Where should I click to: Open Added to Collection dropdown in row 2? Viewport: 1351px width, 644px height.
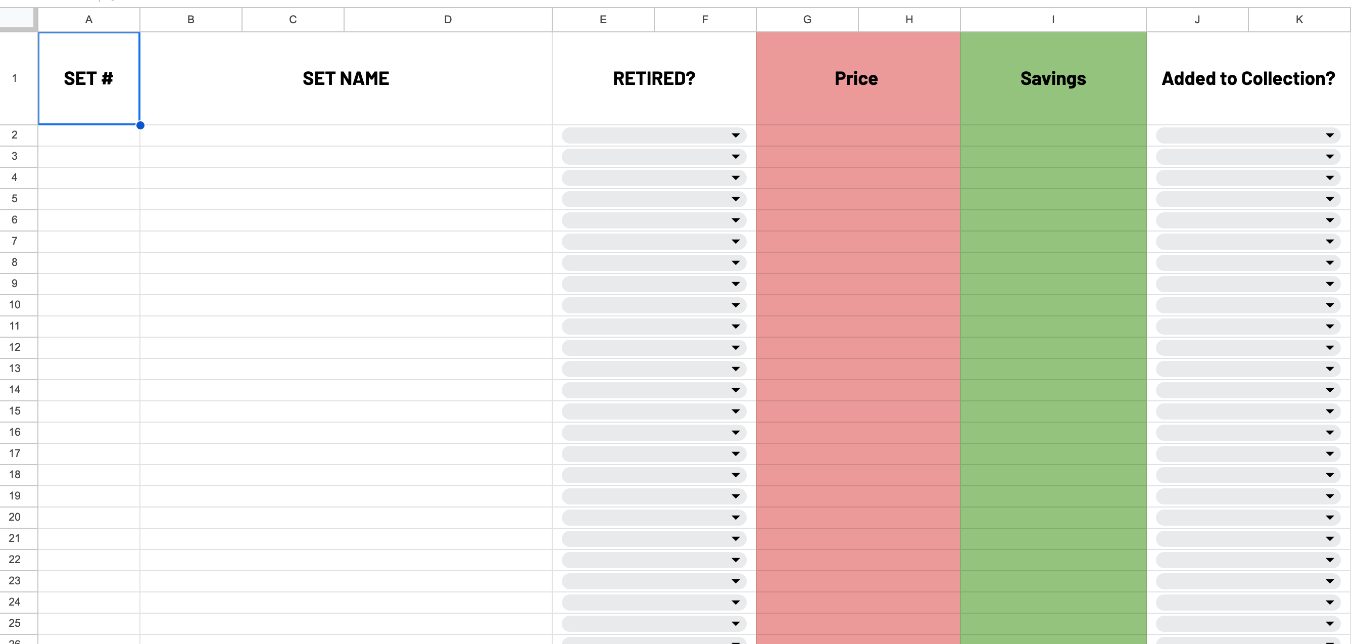pyautogui.click(x=1329, y=135)
